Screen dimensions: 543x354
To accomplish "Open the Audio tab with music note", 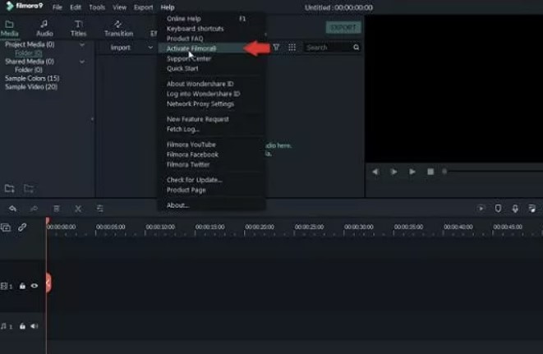I will 44,28.
